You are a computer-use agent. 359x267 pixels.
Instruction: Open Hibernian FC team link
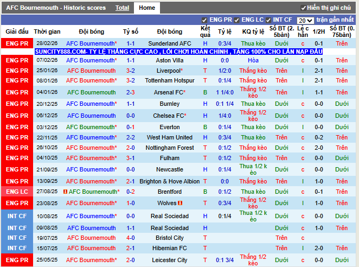170,248
